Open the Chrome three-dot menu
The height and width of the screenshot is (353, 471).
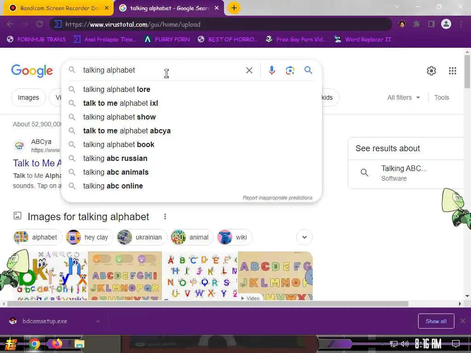(461, 24)
